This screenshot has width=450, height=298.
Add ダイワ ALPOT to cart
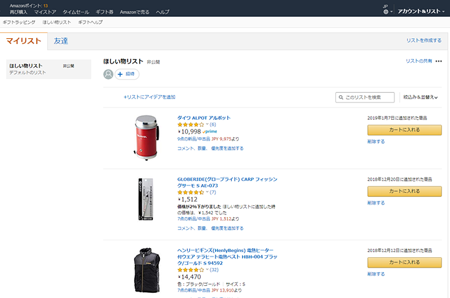pos(405,130)
